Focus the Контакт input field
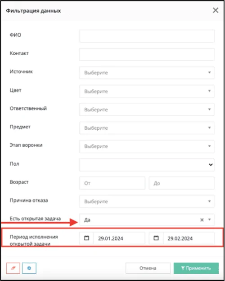 point(147,54)
